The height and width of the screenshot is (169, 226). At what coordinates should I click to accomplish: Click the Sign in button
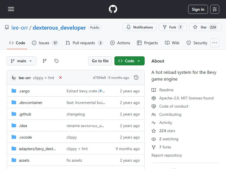(x=198, y=9)
